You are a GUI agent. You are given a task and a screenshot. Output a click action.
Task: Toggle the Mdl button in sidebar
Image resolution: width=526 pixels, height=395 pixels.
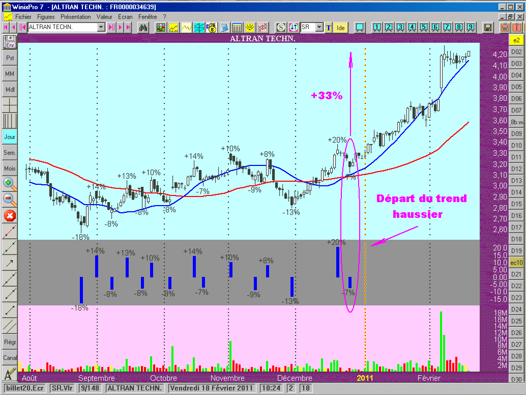9,89
